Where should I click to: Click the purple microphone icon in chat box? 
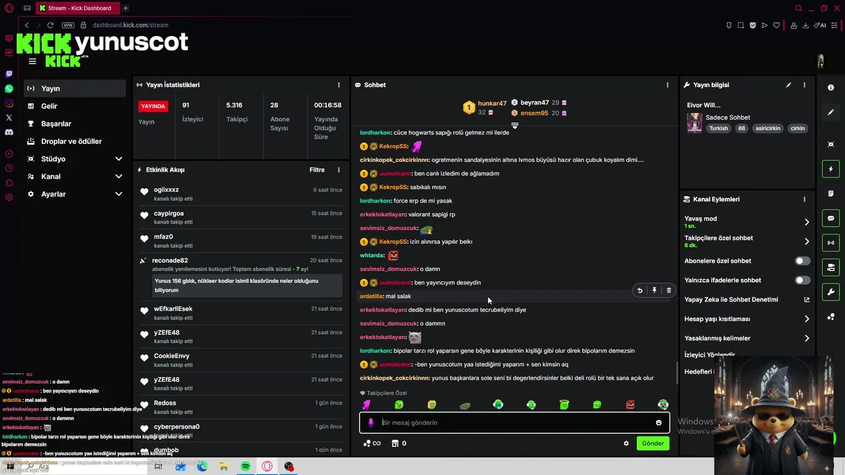[370, 422]
